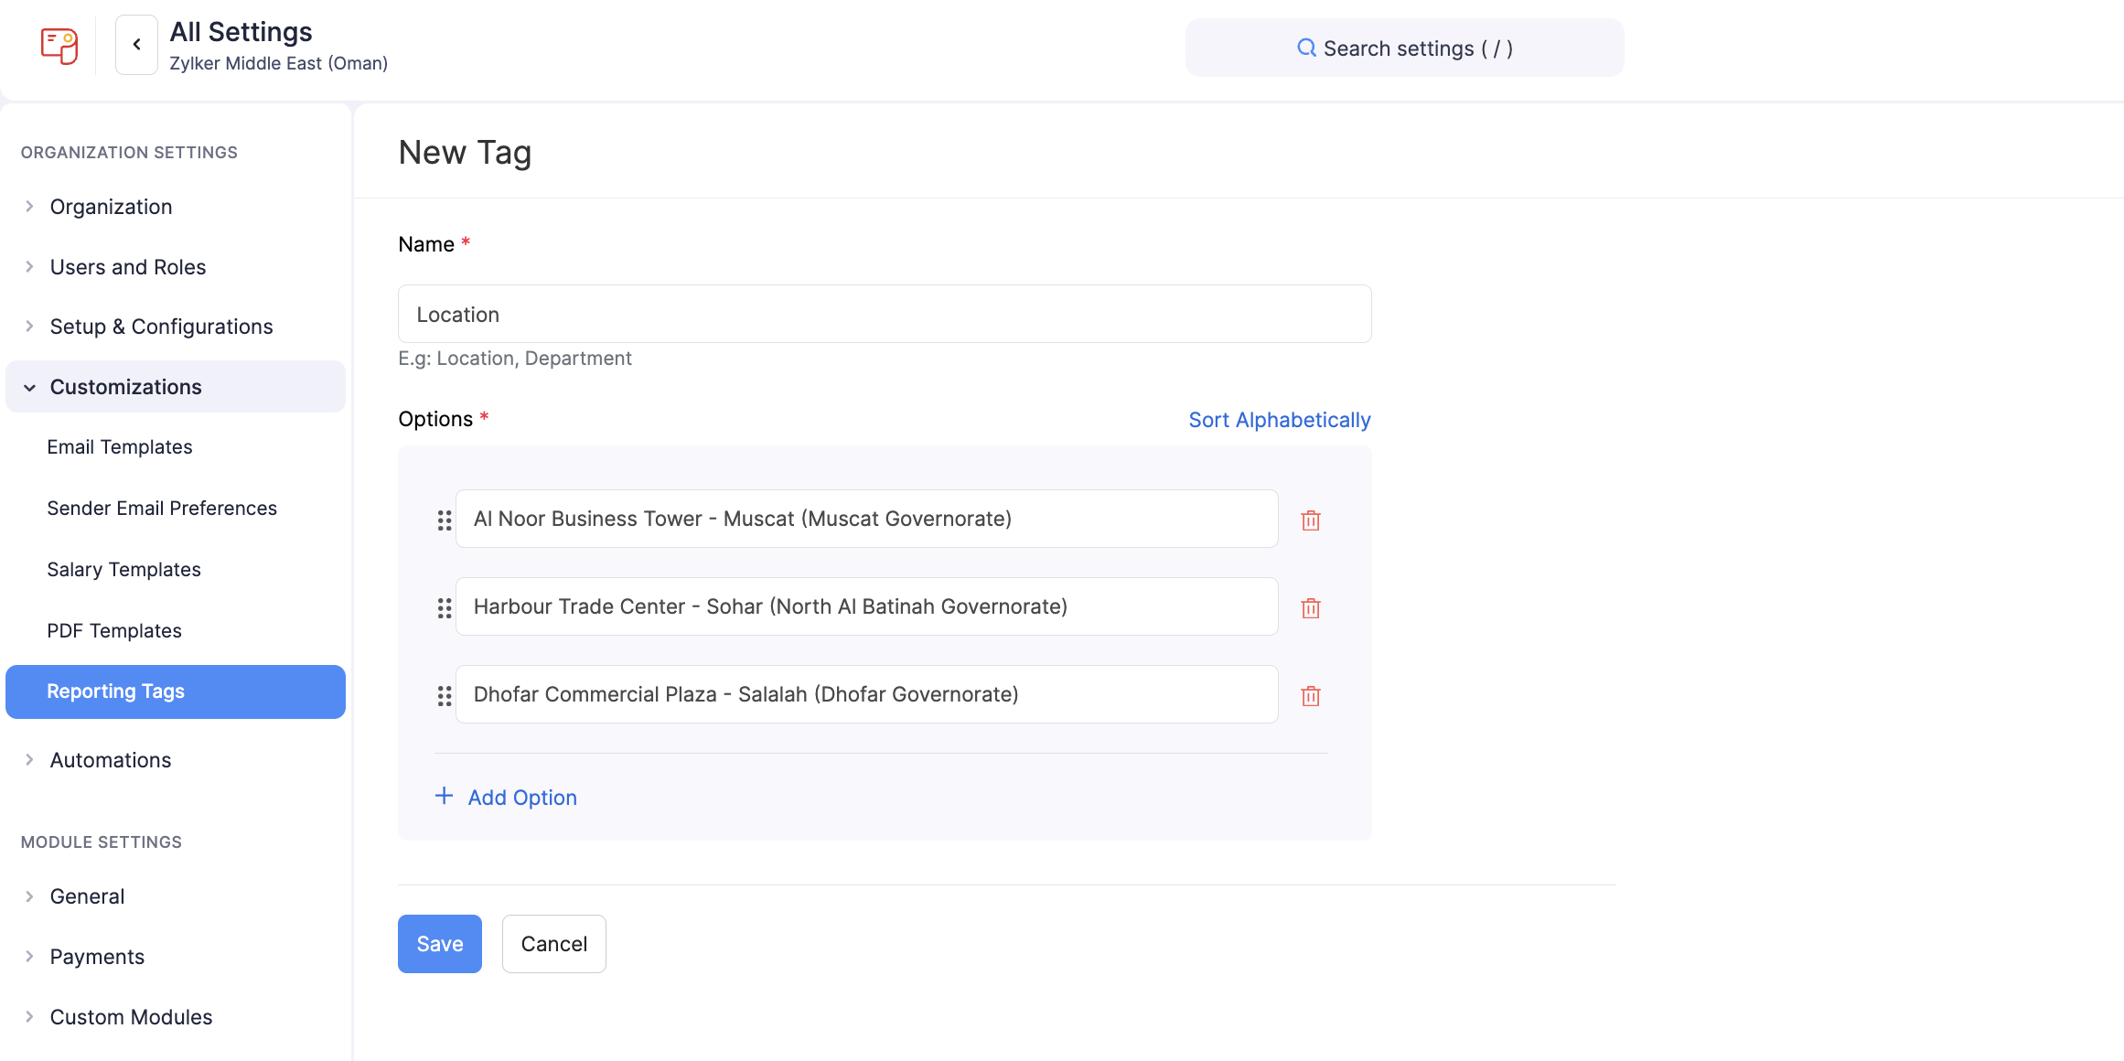The height and width of the screenshot is (1061, 2124).
Task: Delete the Al Noor Business Tower option
Action: 1310,520
